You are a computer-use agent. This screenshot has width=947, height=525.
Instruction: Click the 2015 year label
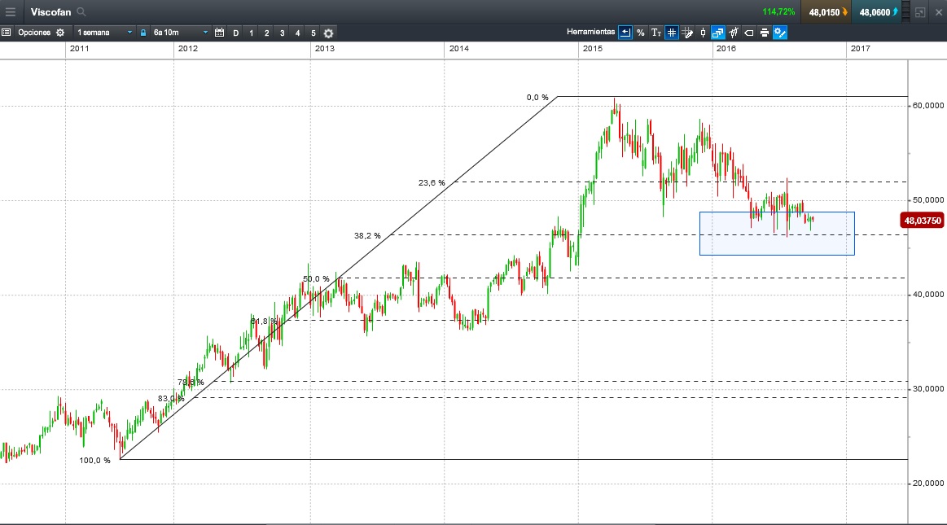click(x=593, y=48)
